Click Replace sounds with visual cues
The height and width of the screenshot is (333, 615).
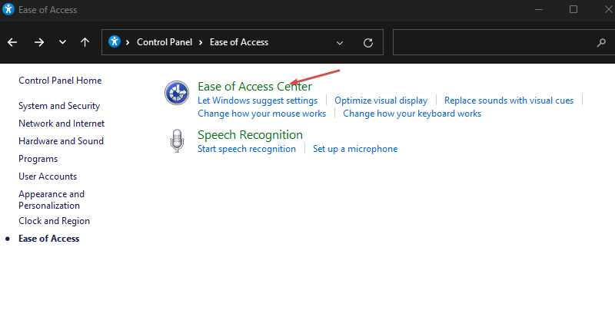(509, 101)
